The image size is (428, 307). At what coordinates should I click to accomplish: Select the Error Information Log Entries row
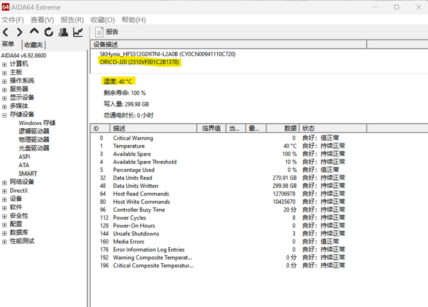[228, 249]
